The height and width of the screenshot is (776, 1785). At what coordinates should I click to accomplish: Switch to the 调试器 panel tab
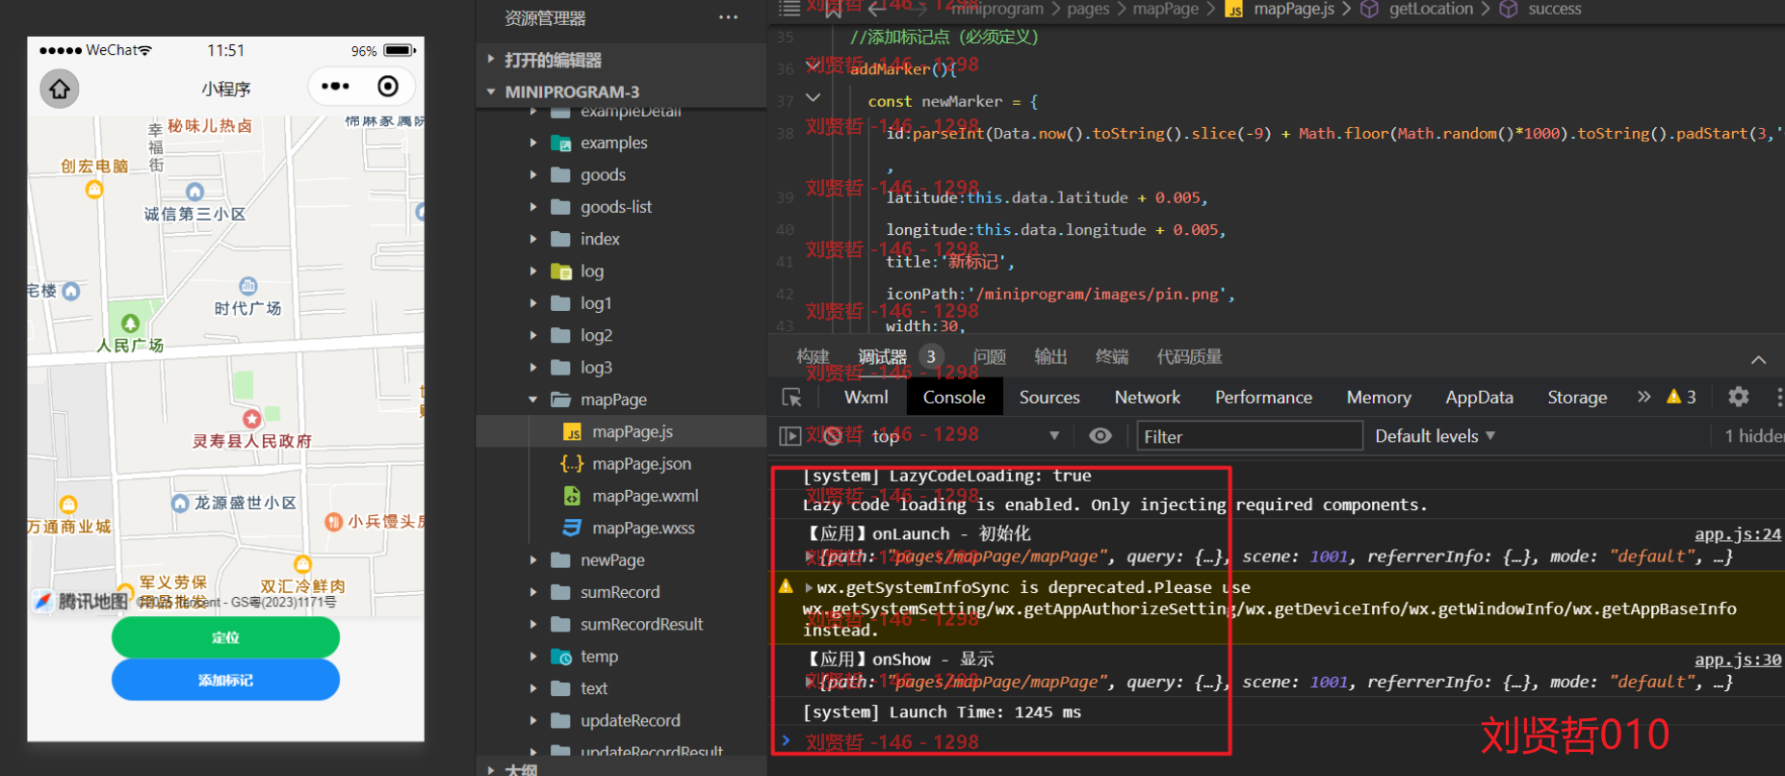tap(882, 357)
